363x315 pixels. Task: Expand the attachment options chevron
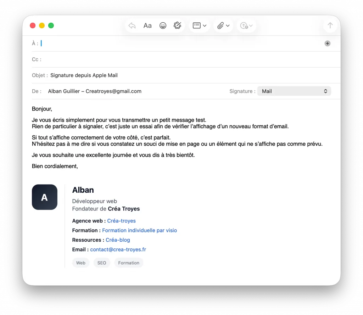[228, 25]
